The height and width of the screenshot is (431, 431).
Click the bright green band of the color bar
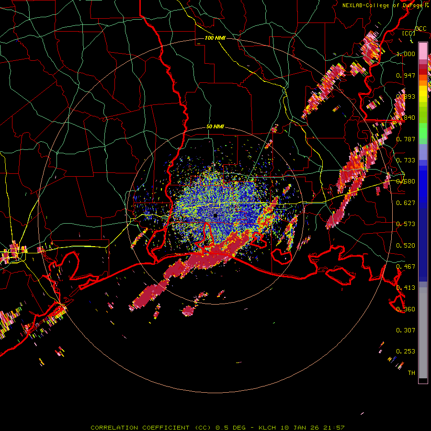423,131
